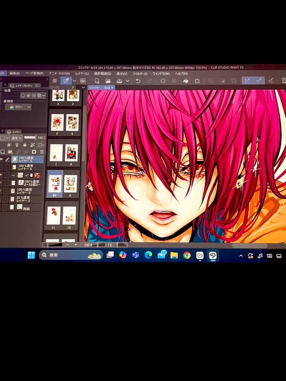Click the lock transparent pixels icon

(32, 145)
